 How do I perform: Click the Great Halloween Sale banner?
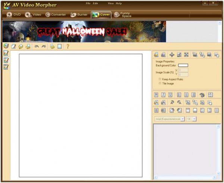pos(84,32)
